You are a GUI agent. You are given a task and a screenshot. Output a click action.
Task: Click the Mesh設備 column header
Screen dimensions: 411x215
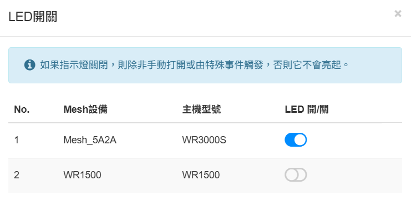[85, 109]
